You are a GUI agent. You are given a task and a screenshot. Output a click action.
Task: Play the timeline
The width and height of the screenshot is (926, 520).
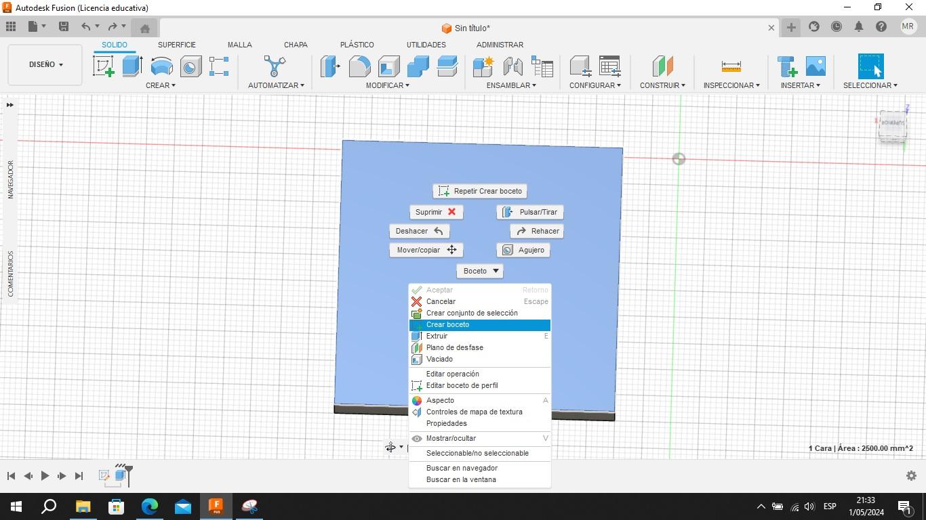point(45,476)
